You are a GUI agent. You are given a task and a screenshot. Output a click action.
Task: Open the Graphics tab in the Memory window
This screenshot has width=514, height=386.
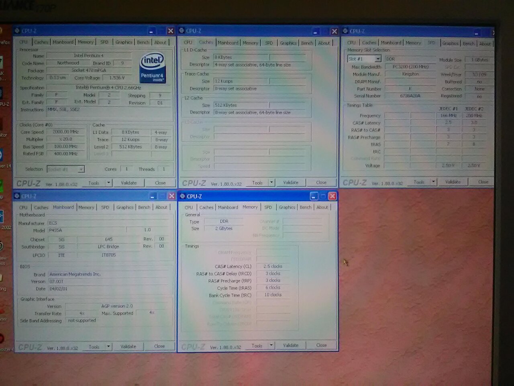coord(287,207)
